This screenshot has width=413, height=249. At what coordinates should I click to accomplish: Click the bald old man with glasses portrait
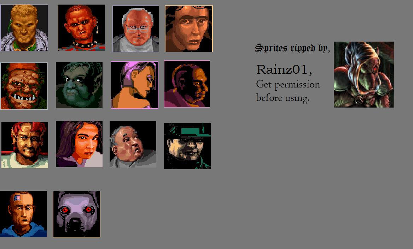click(x=136, y=29)
